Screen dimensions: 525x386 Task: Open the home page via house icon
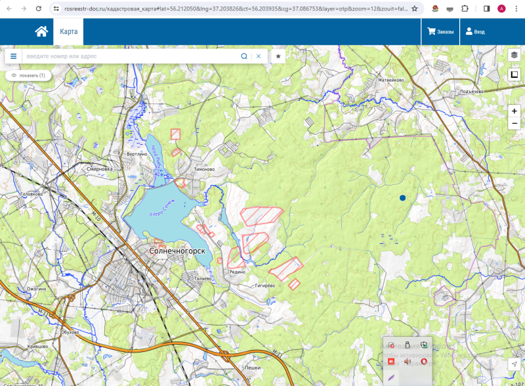(x=41, y=31)
